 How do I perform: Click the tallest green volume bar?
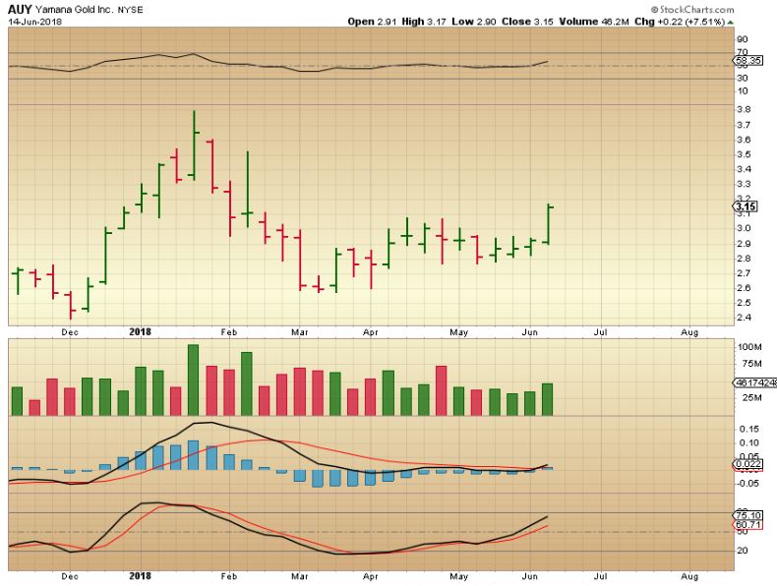click(193, 380)
